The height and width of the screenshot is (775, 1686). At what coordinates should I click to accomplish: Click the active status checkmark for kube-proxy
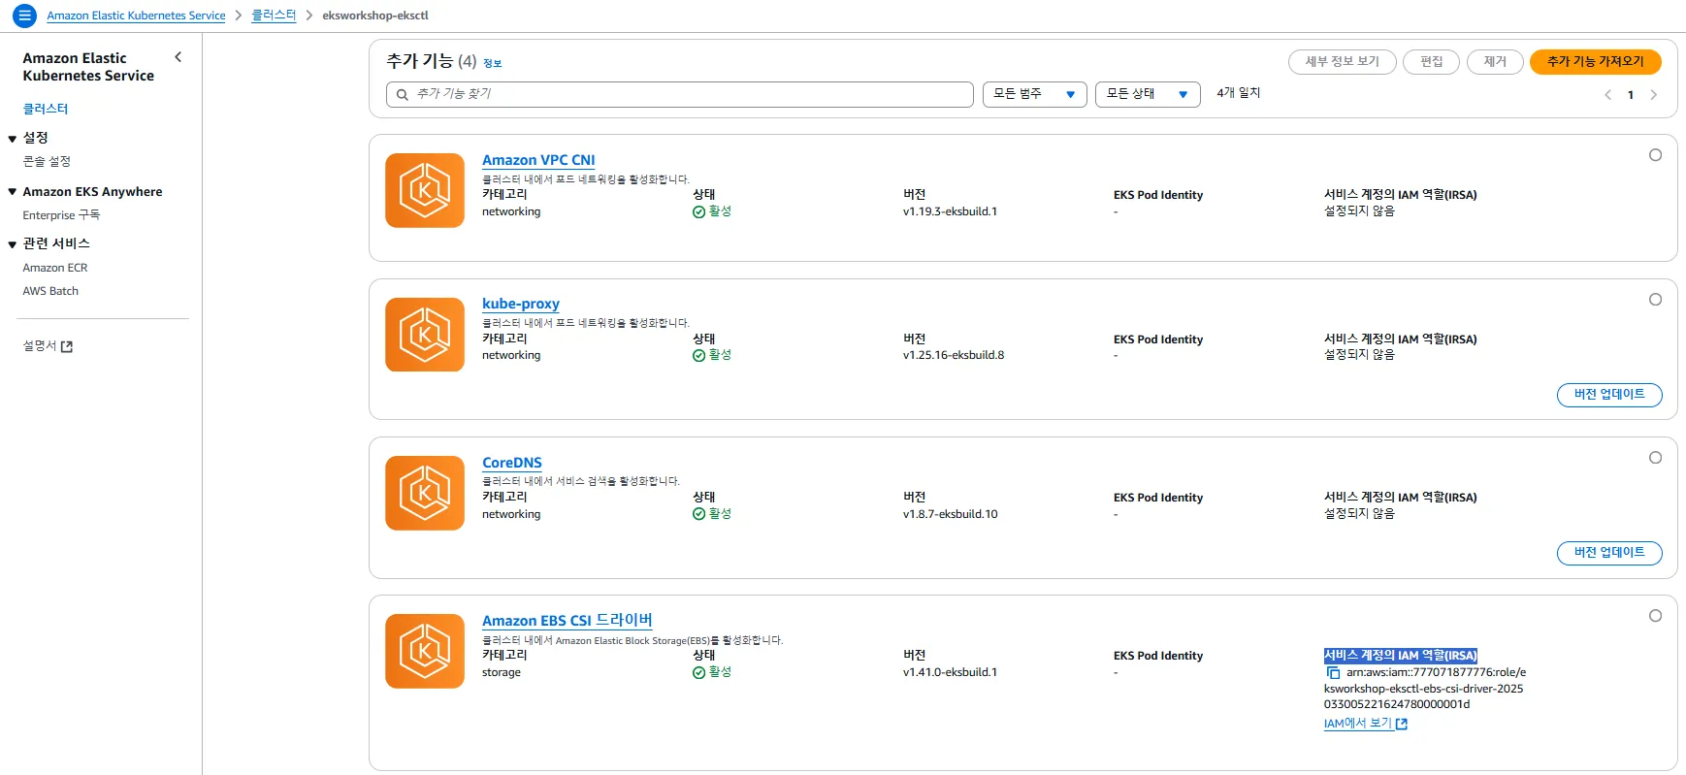point(698,356)
